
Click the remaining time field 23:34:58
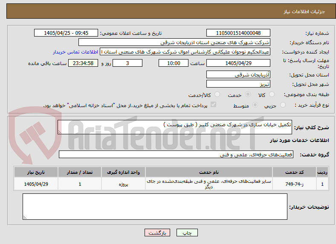click(x=83, y=63)
